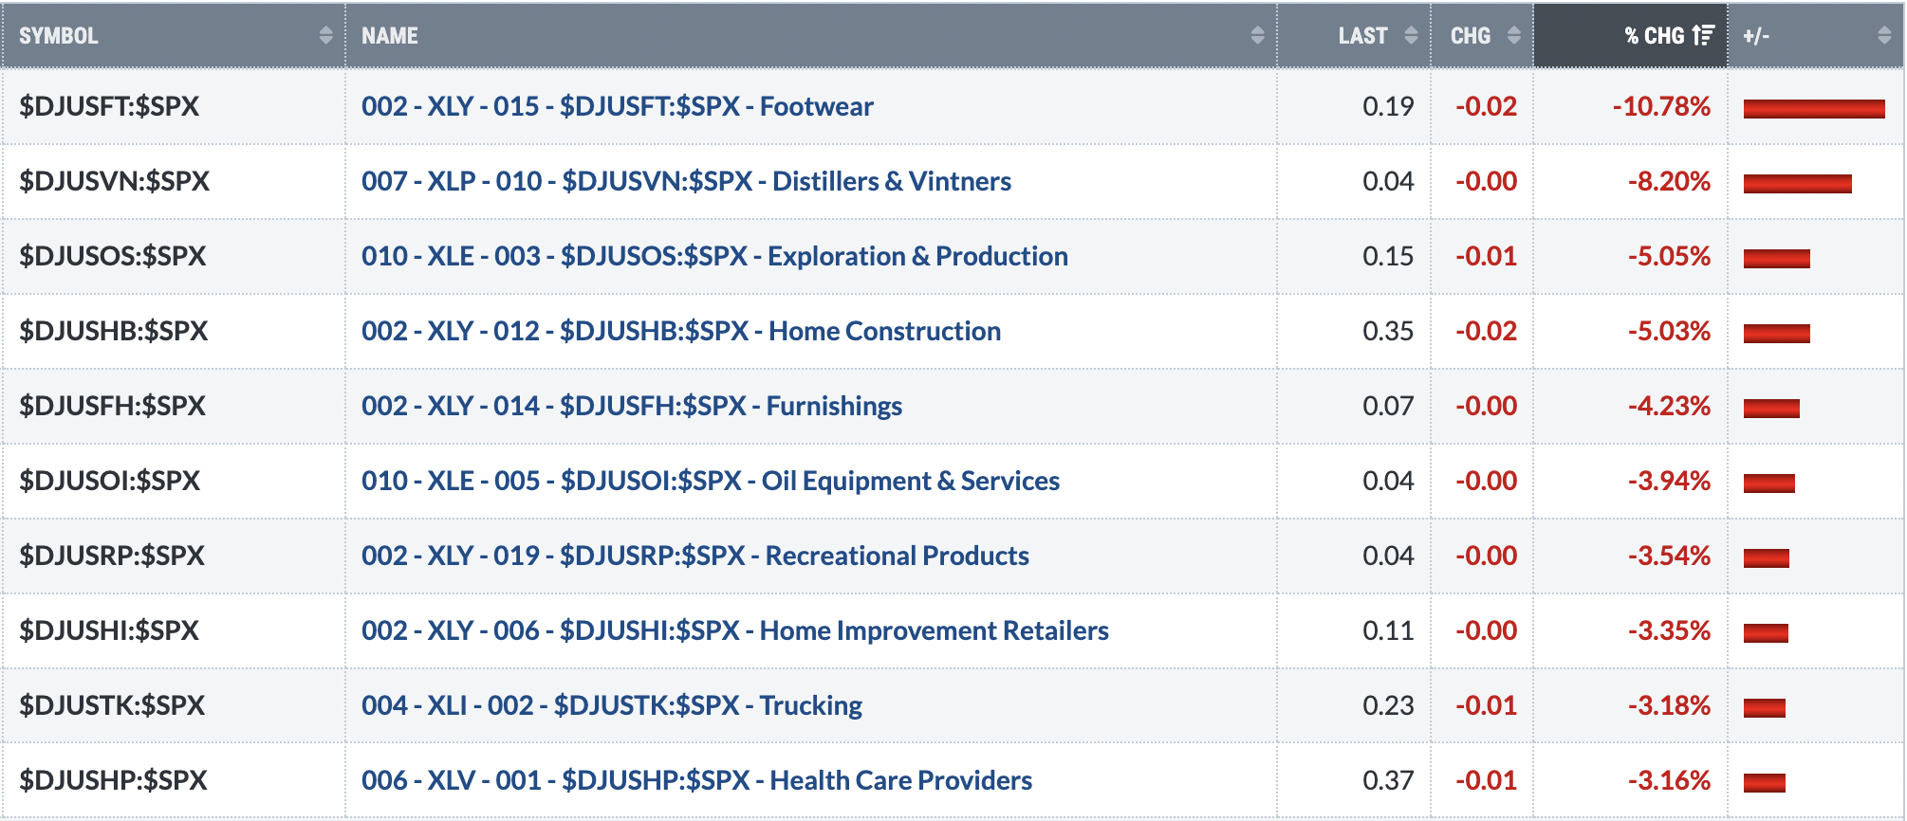
Task: Click the LAST column sort arrows icon
Action: coord(1411,35)
